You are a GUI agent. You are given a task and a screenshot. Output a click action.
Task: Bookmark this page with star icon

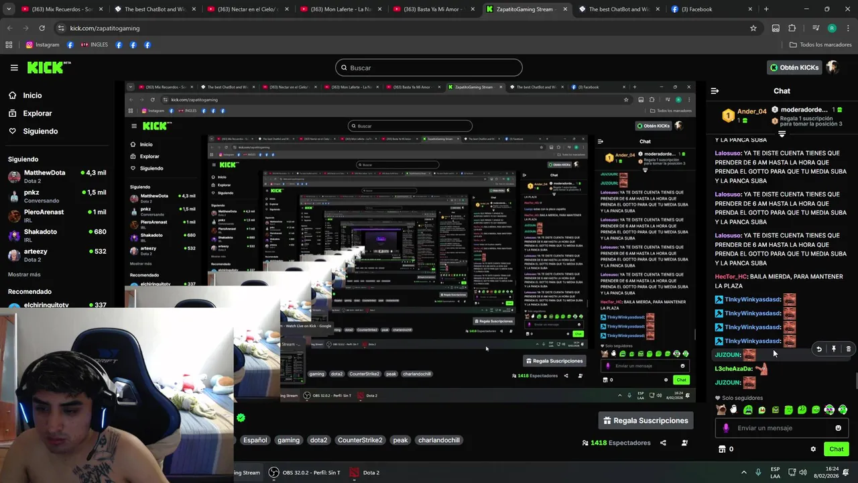click(x=753, y=28)
